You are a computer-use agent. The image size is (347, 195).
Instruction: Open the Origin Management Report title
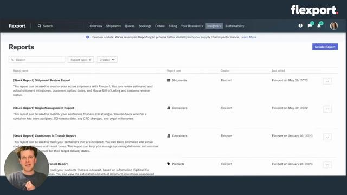click(43, 108)
